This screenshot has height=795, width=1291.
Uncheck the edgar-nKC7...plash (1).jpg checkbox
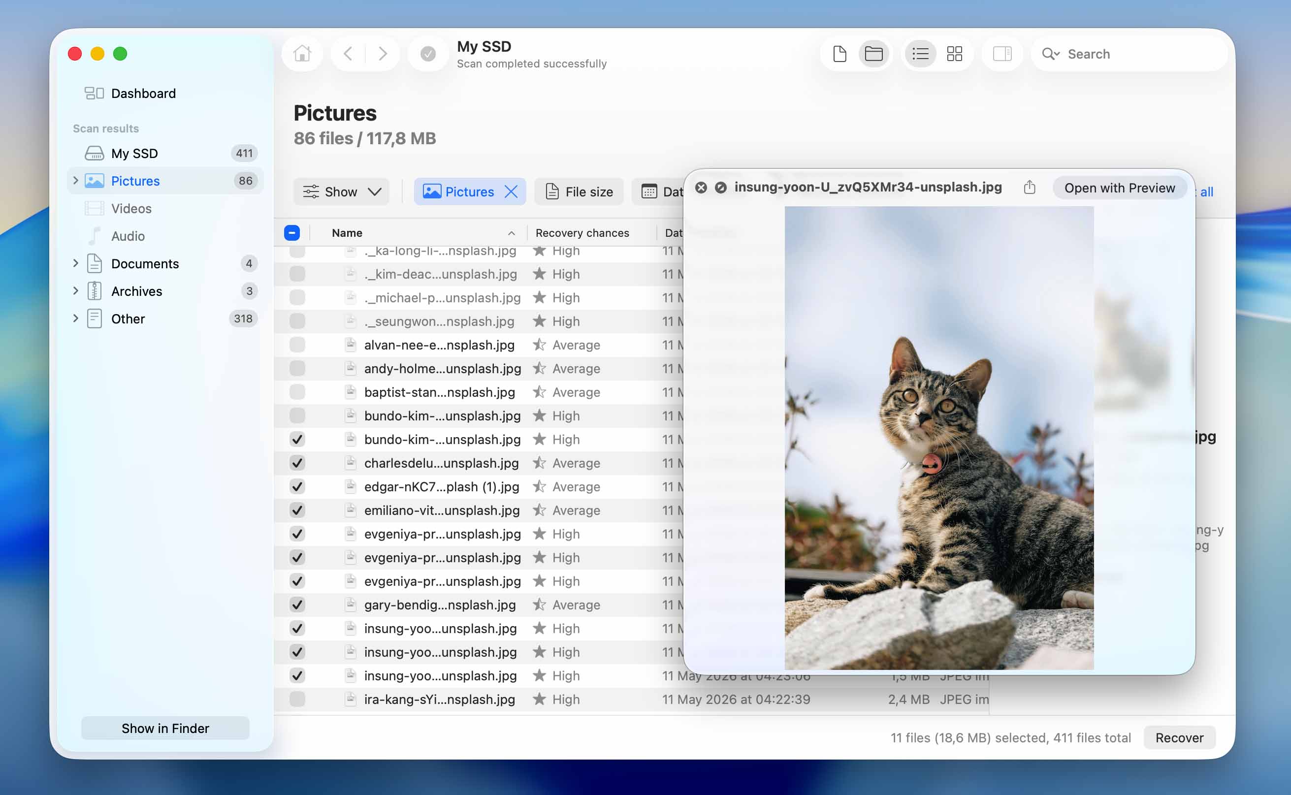click(297, 486)
